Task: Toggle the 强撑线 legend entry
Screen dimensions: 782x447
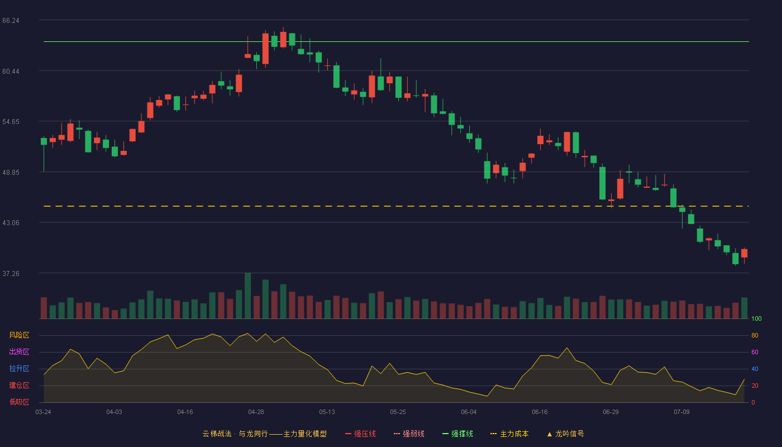Action: [457, 434]
